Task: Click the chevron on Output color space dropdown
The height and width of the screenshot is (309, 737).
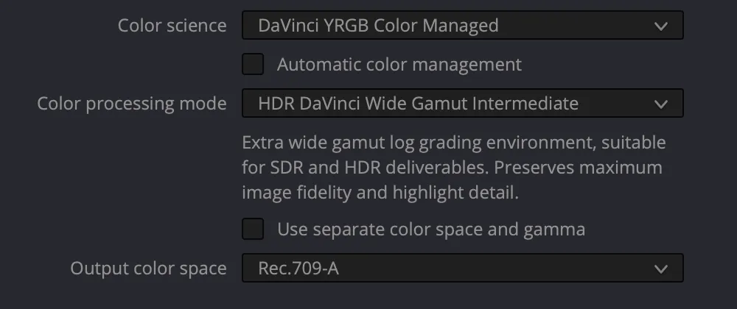Action: click(x=660, y=269)
